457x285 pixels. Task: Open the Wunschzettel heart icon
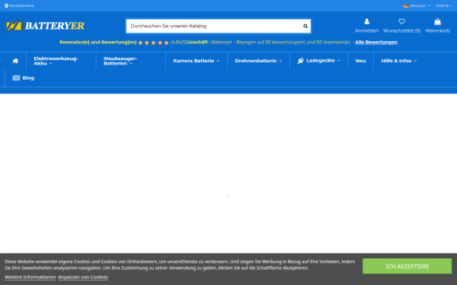click(x=401, y=21)
